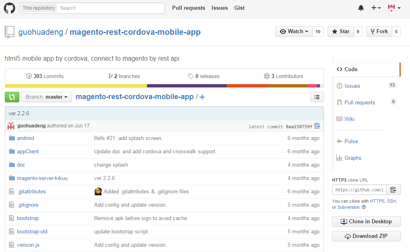Open the android folder

pyautogui.click(x=25, y=138)
